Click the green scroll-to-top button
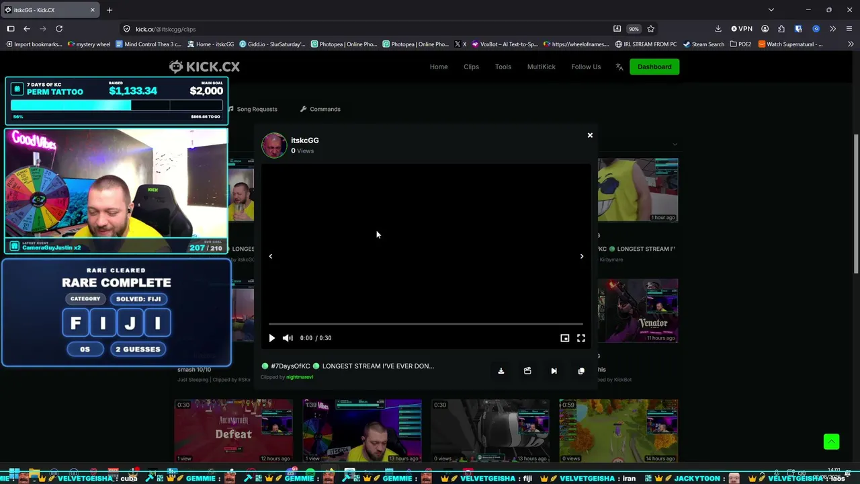The width and height of the screenshot is (860, 484). coord(832,442)
